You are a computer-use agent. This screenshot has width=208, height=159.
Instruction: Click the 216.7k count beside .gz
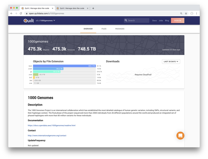tap(99, 72)
